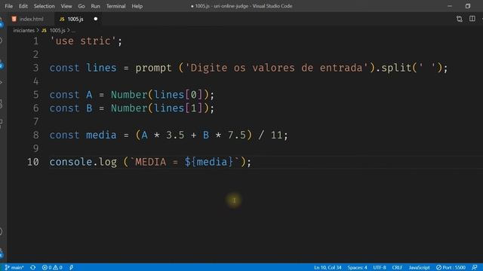Click line number 3 in the gutter
Viewport: 483px width, 271px height.
tap(35, 68)
